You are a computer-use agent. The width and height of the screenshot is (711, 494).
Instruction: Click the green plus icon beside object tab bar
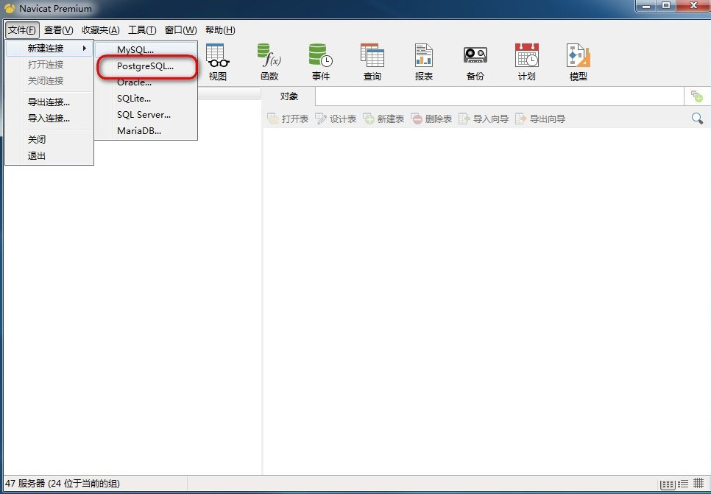696,96
